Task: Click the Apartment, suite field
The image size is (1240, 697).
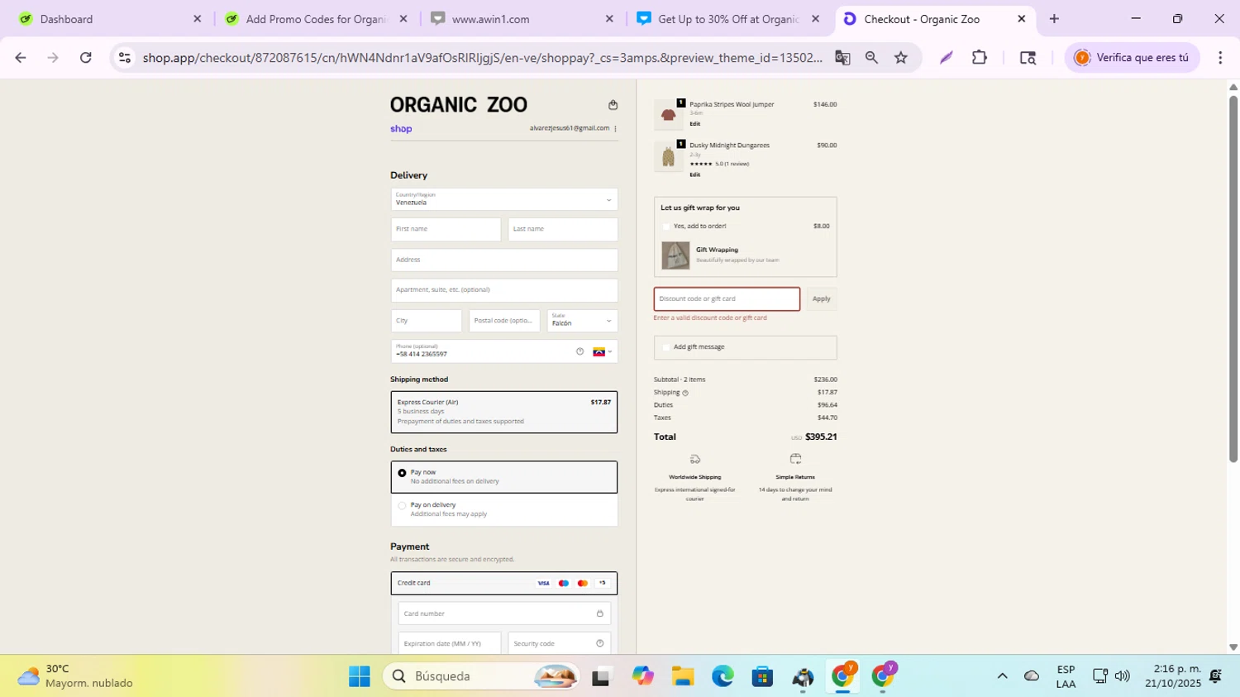Action: (504, 290)
